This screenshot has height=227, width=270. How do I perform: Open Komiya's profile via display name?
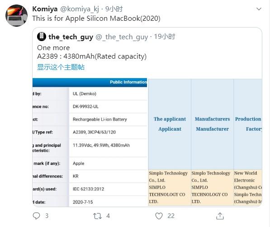pyautogui.click(x=45, y=9)
